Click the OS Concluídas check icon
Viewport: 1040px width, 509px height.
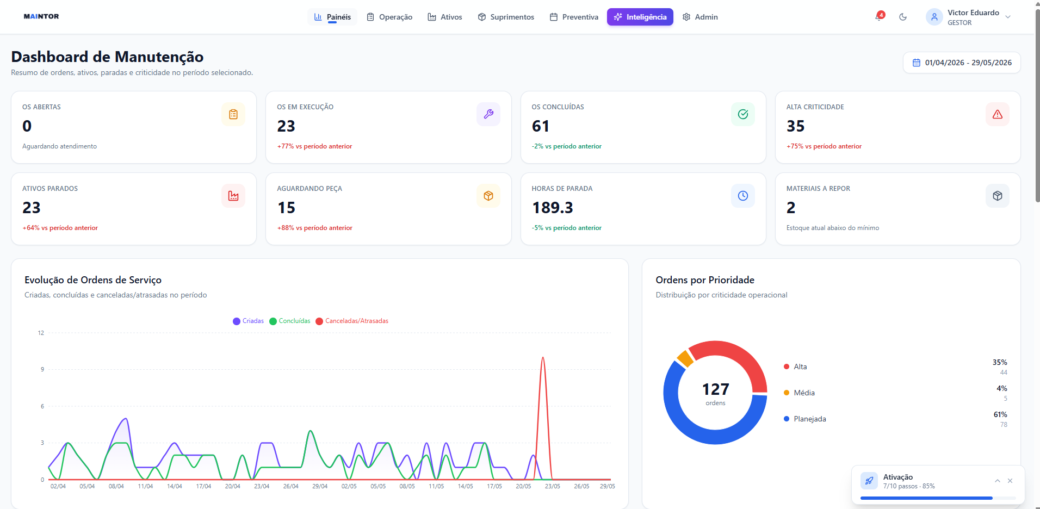pyautogui.click(x=743, y=114)
